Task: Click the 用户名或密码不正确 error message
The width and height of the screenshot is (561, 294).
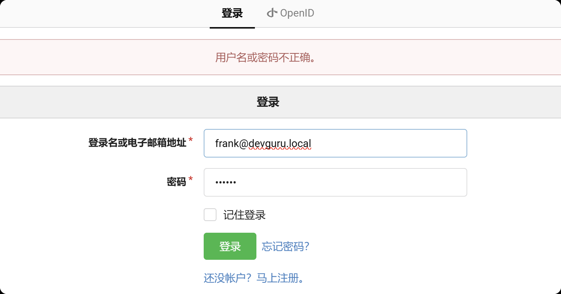Action: pyautogui.click(x=265, y=58)
